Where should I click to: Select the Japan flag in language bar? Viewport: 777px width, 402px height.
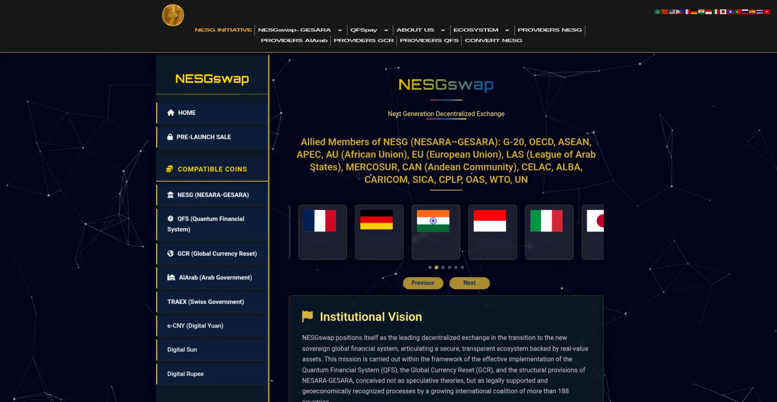(x=723, y=12)
